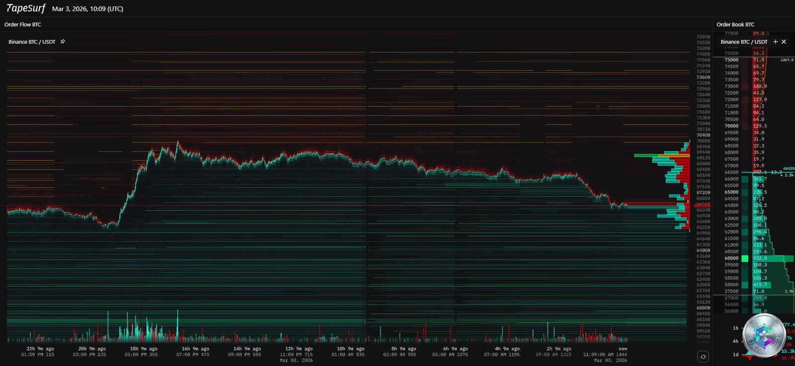Select the 4h volume timeframe
795x366 pixels.
coord(735,341)
